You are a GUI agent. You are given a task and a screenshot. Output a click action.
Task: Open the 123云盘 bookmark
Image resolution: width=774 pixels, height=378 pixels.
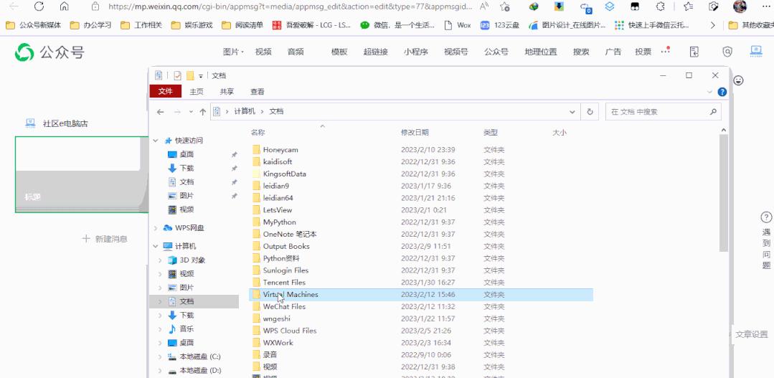(500, 25)
